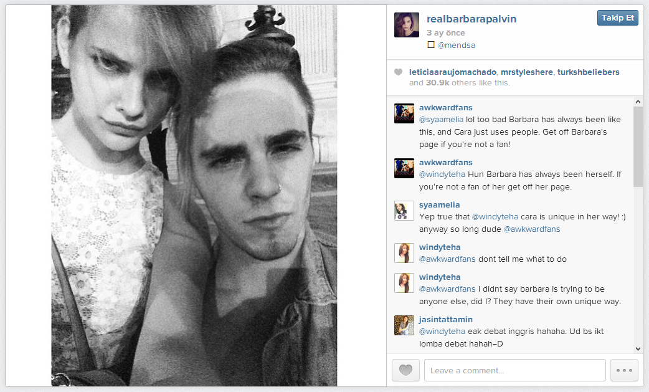Image resolution: width=649 pixels, height=392 pixels.
Task: Open realbarbarapalvin username link
Action: [471, 19]
